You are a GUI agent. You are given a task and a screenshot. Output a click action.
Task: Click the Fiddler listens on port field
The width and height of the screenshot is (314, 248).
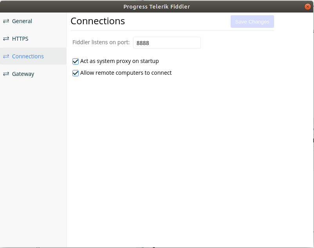click(x=167, y=43)
